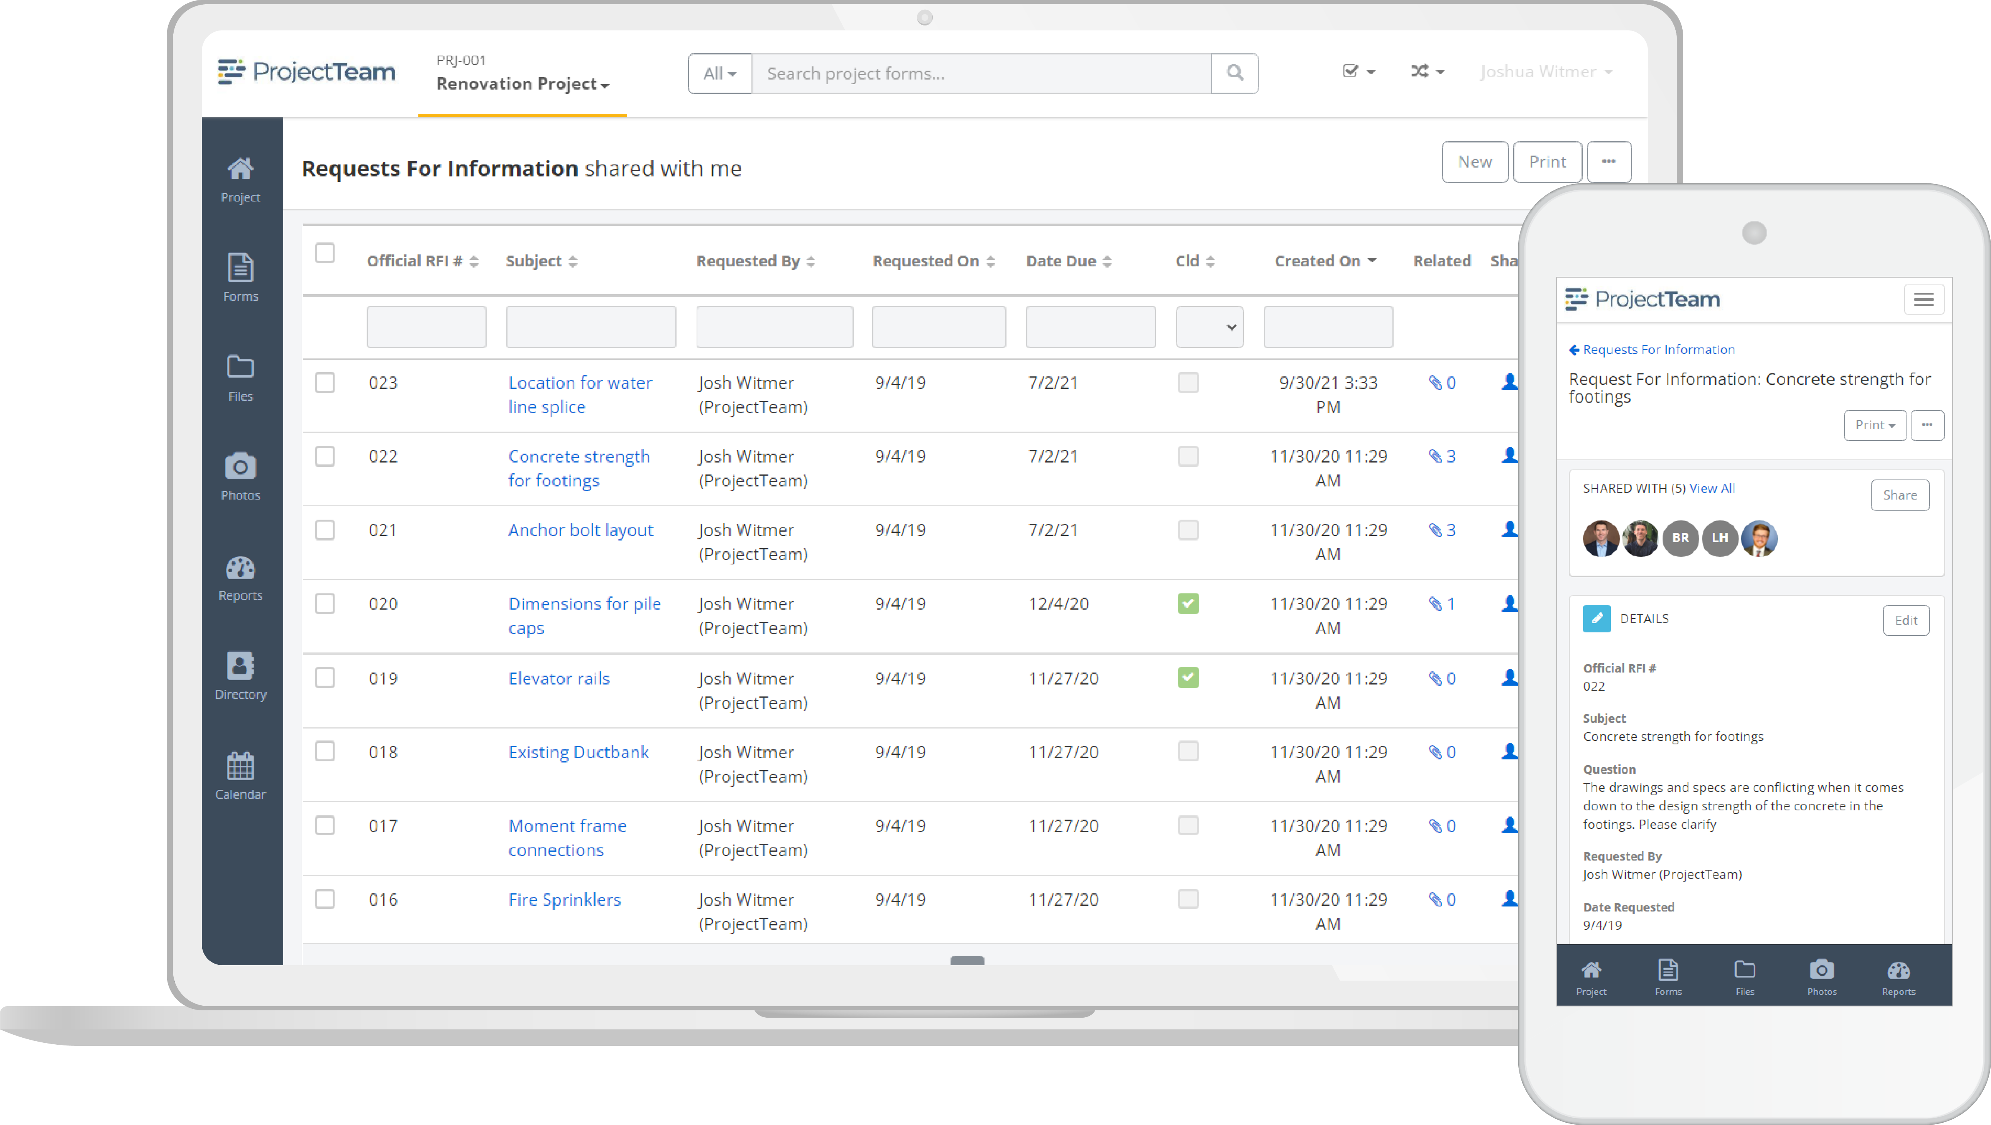
Task: Open the Photos section from the sidebar
Action: pyautogui.click(x=240, y=477)
